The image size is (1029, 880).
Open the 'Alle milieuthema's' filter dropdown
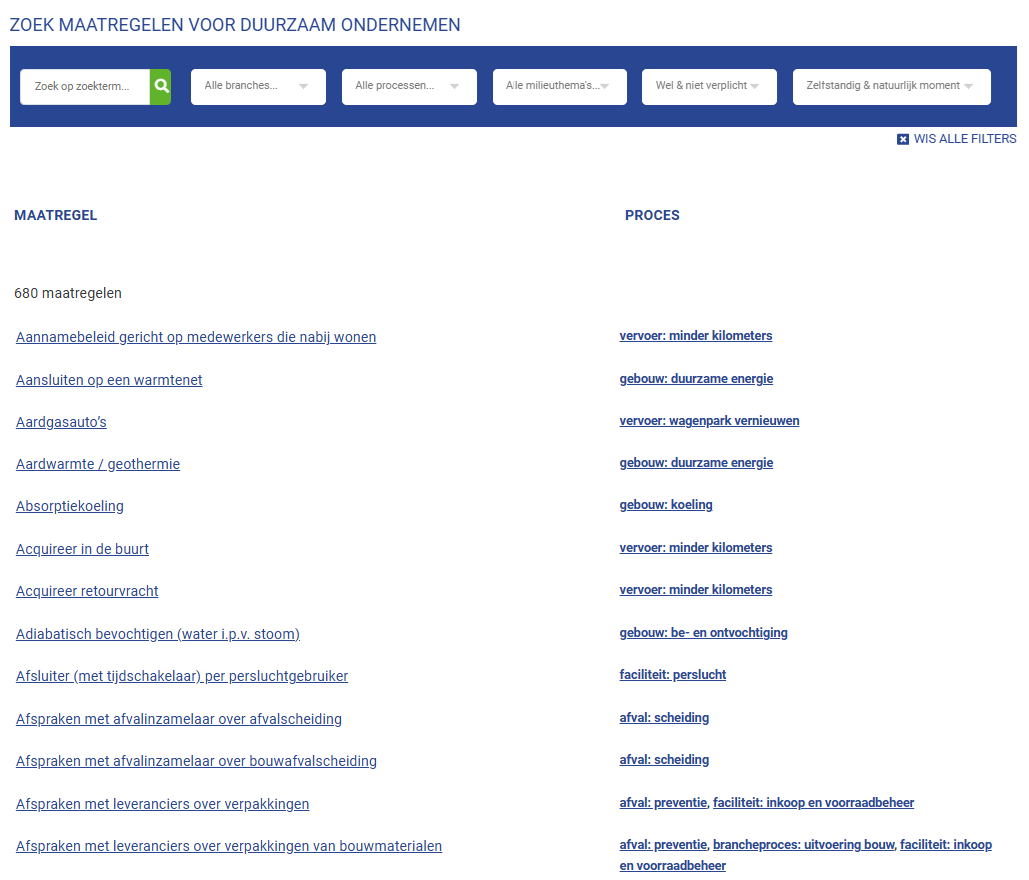tap(559, 87)
